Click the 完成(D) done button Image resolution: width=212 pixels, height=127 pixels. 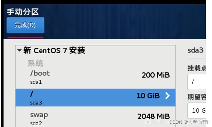[x=25, y=25]
